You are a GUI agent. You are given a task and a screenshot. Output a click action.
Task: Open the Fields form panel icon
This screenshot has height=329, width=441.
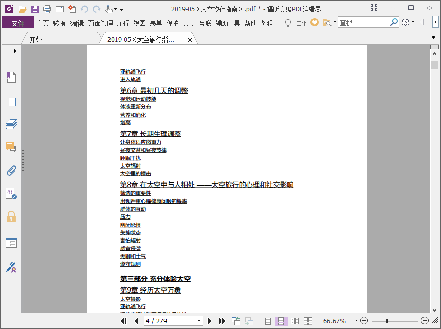pyautogui.click(x=11, y=243)
